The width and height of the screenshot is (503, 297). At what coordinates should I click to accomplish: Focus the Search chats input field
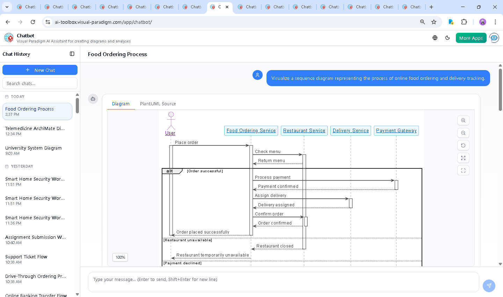coord(40,84)
